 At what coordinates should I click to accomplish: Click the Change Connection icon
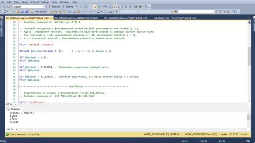pyautogui.click(x=9, y=7)
